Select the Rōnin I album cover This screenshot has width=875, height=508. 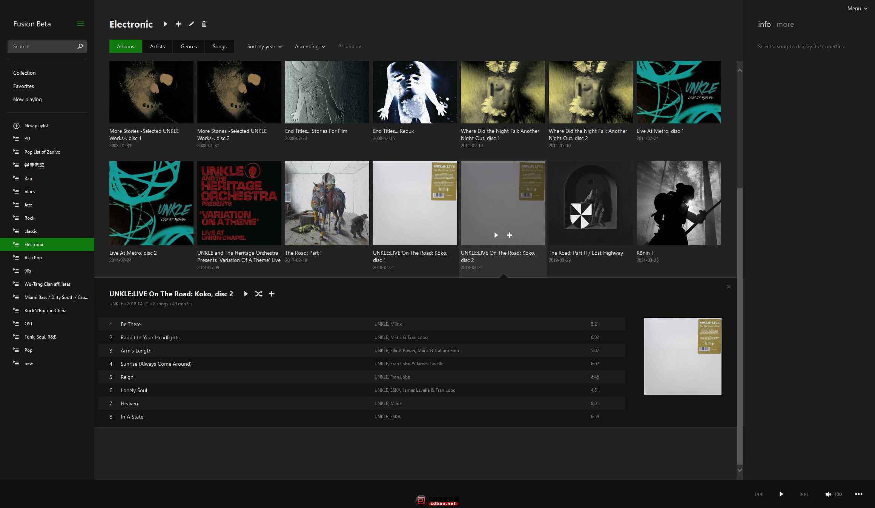click(x=679, y=203)
